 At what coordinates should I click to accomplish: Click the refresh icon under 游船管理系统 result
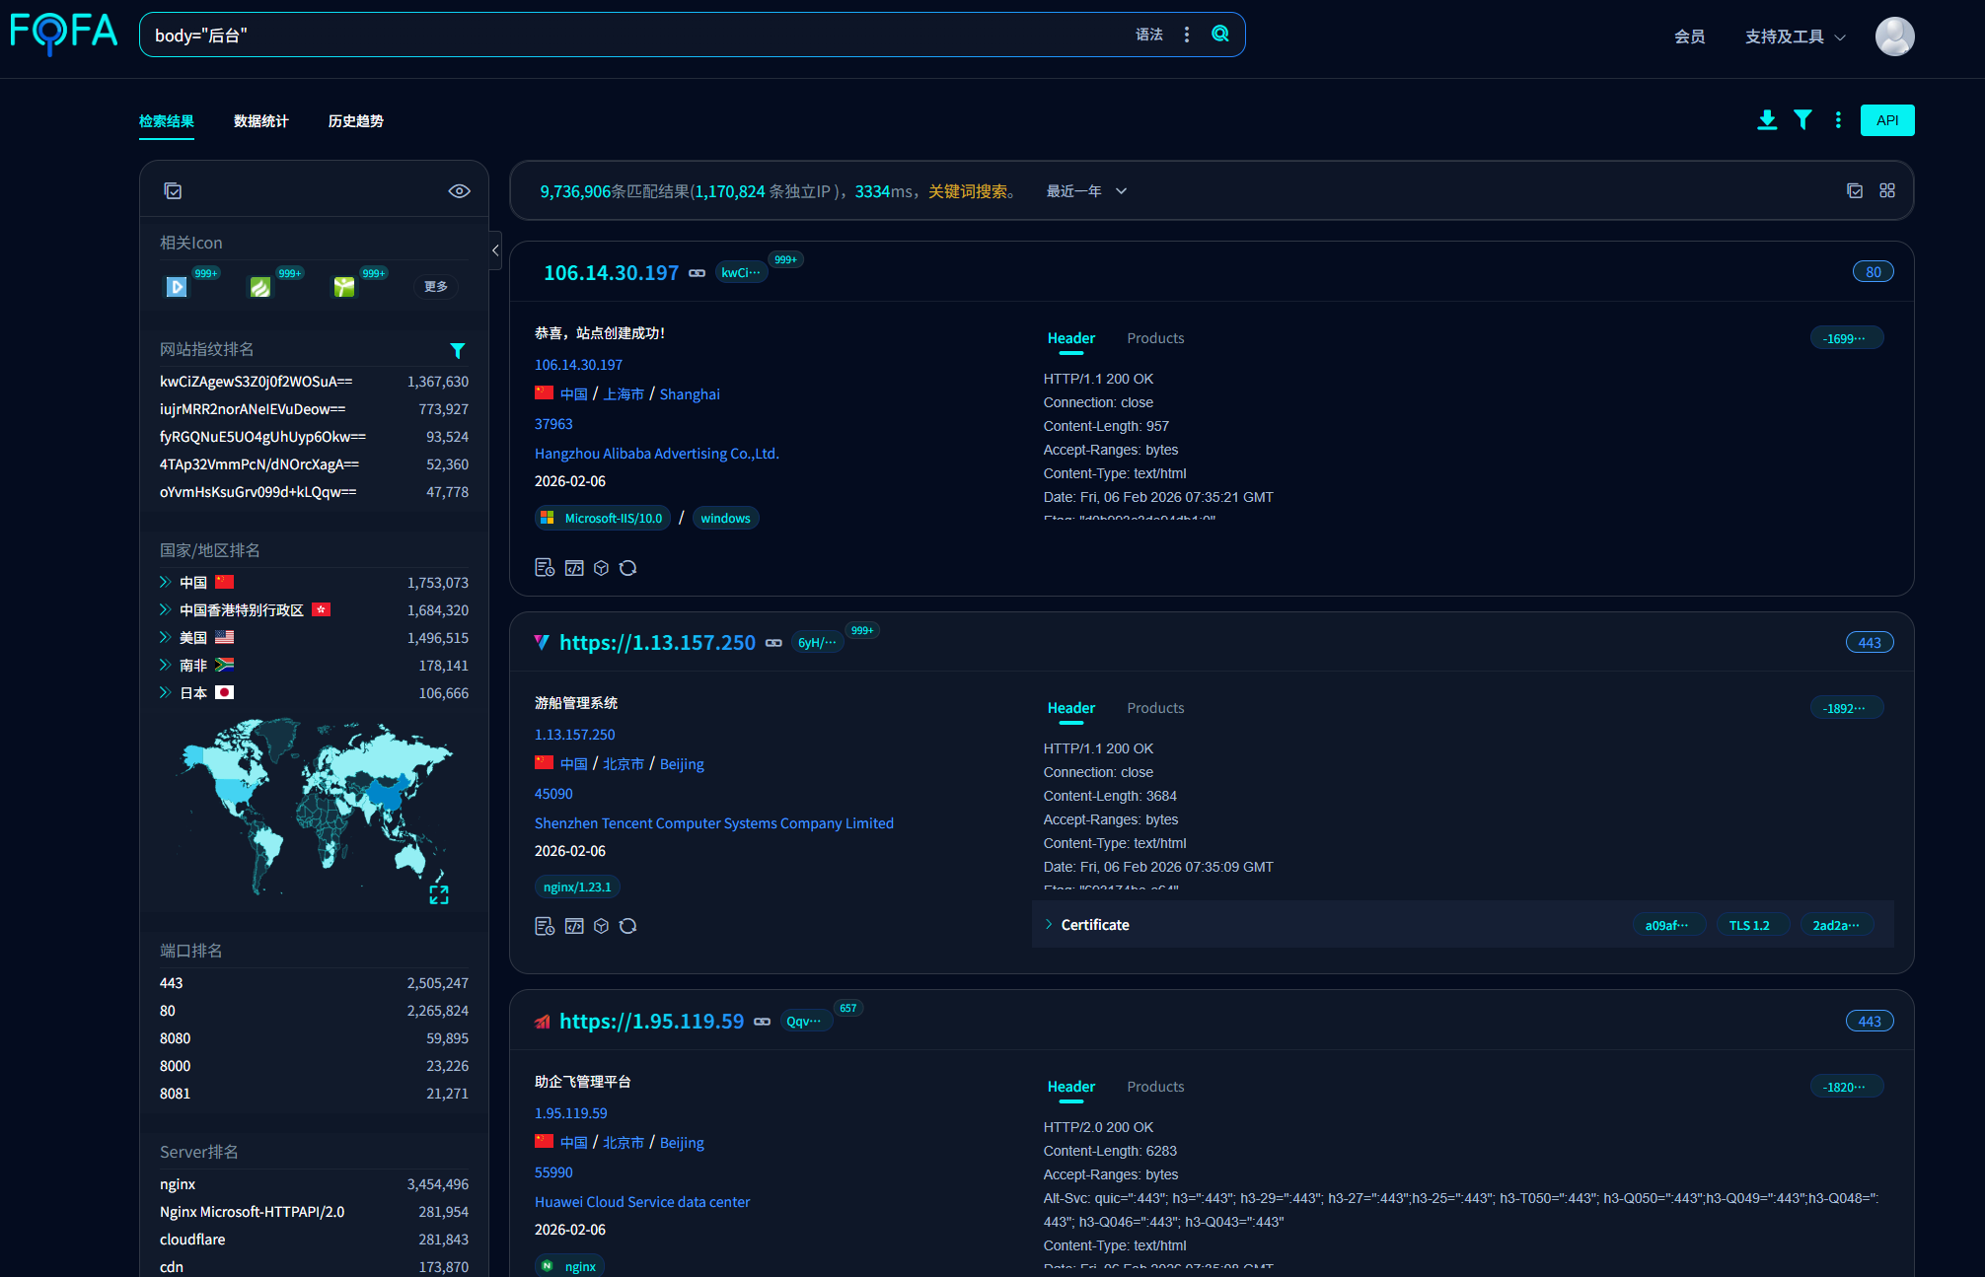click(627, 926)
